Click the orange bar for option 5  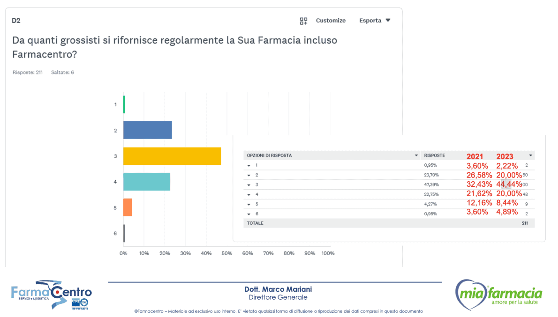(x=128, y=207)
